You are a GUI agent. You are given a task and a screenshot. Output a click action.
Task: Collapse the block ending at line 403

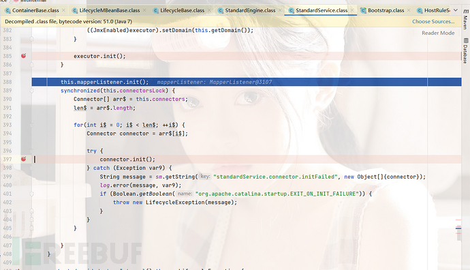click(32, 211)
